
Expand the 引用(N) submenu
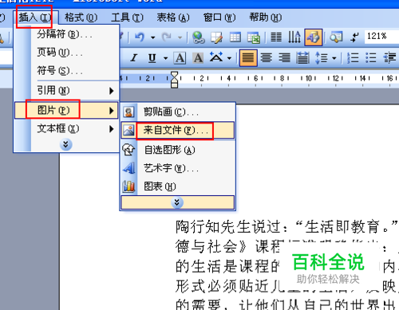pos(66,91)
